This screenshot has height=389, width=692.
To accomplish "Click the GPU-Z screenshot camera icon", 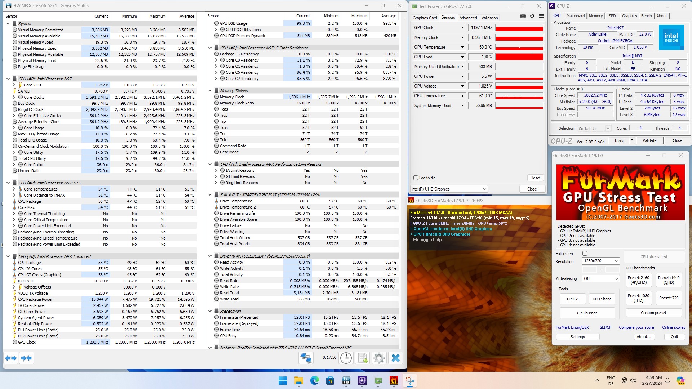I will 523,16.
